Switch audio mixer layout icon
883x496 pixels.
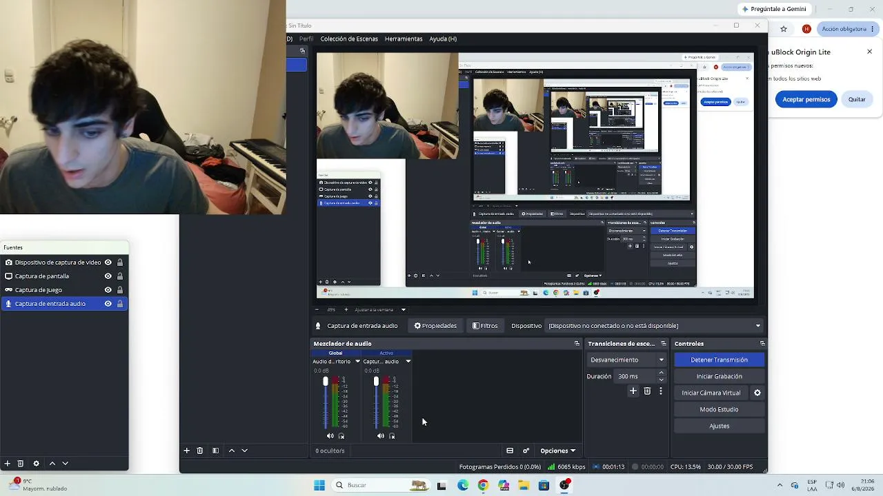click(510, 451)
